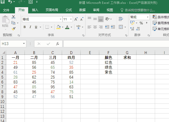Open the font name dropdown 等线
The height and width of the screenshot is (122, 169).
[x=60, y=19]
